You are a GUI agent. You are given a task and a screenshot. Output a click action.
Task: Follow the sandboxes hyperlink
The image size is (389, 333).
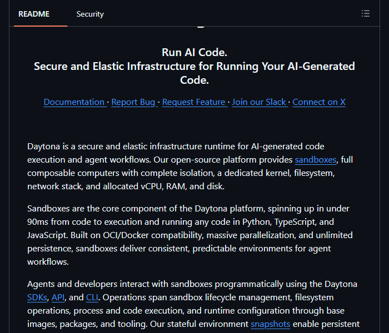316,160
